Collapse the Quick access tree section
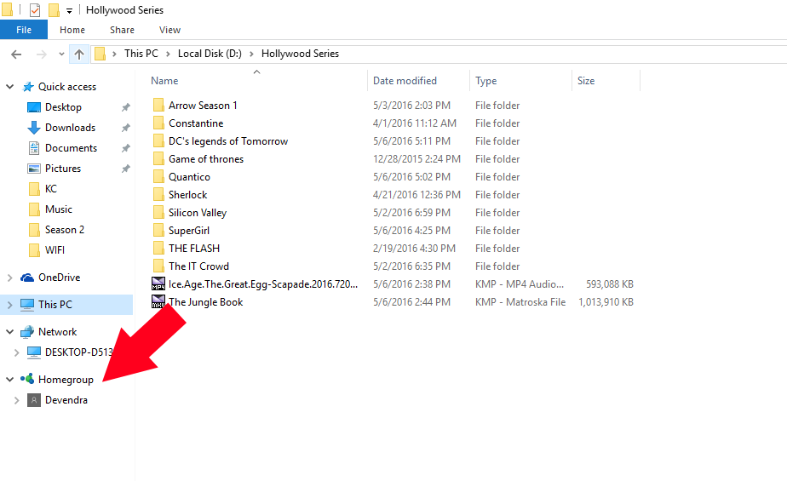The height and width of the screenshot is (481, 787). (9, 87)
